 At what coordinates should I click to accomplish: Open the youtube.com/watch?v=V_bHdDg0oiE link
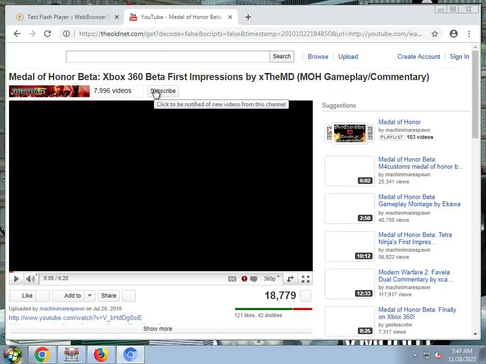[75, 318]
